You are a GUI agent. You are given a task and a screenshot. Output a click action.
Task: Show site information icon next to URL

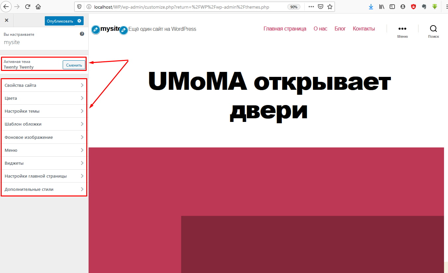[88, 7]
